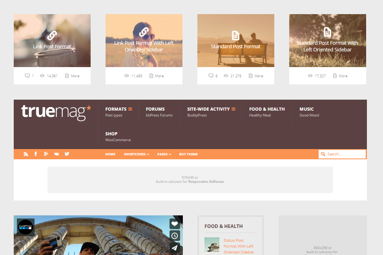Click the Google Plus icon

coord(46,154)
